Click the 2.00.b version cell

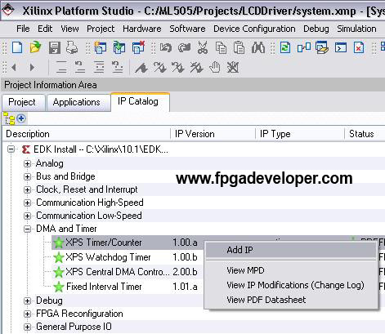(x=185, y=272)
